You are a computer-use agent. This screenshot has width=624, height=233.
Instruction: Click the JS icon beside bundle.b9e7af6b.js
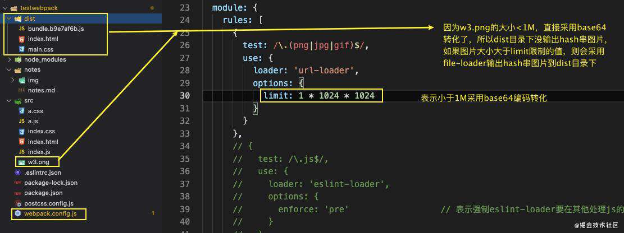[x=21, y=29]
